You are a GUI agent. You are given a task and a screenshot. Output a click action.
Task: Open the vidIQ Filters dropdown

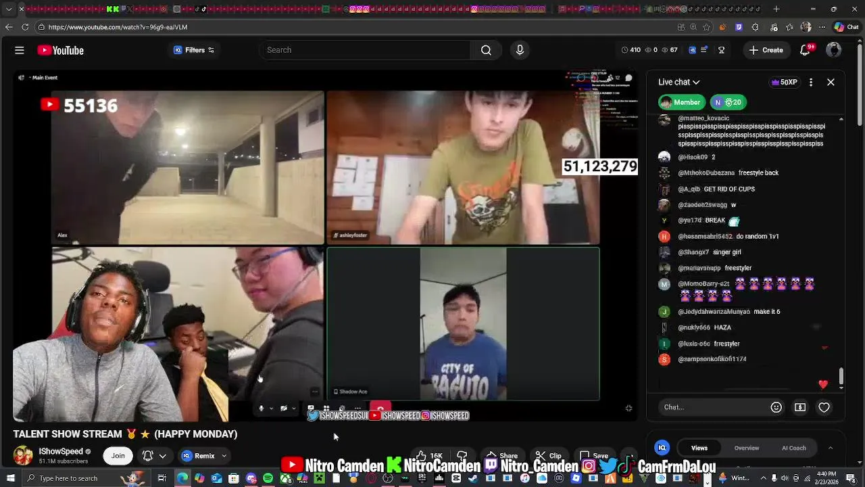point(194,50)
